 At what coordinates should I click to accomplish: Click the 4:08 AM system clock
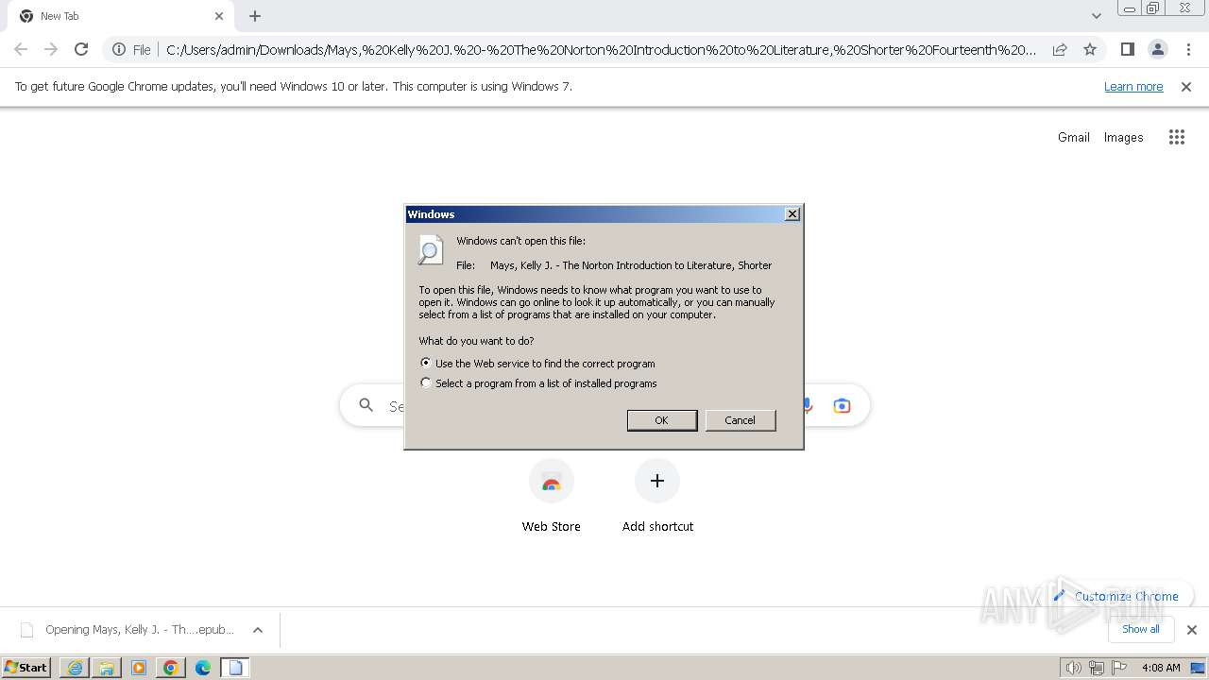1161,668
